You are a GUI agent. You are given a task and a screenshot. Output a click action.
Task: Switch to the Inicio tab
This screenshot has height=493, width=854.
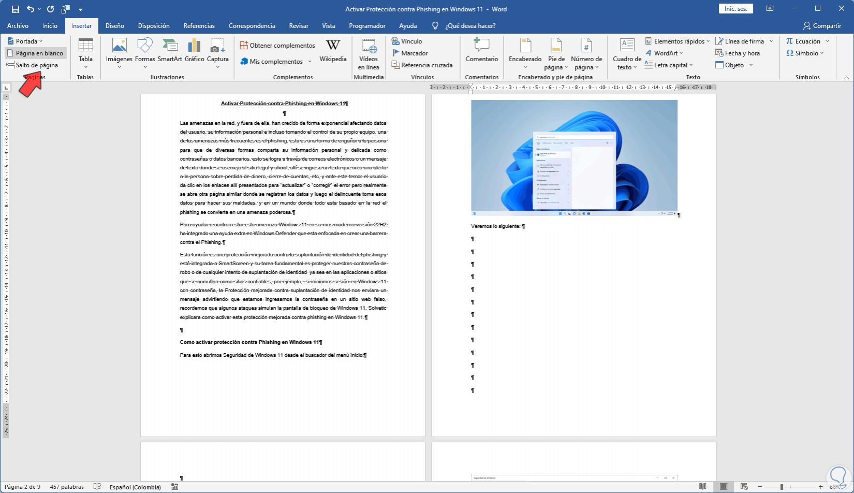click(x=50, y=26)
